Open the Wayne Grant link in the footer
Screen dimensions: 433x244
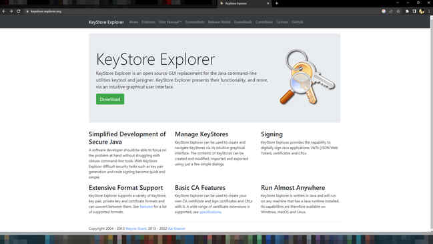136,229
